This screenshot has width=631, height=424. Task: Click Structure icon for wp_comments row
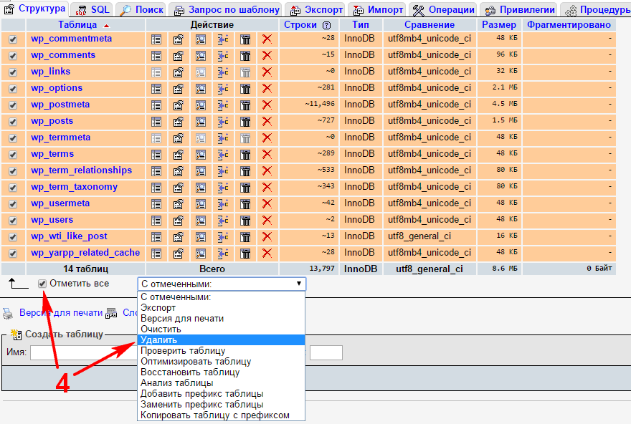(179, 56)
